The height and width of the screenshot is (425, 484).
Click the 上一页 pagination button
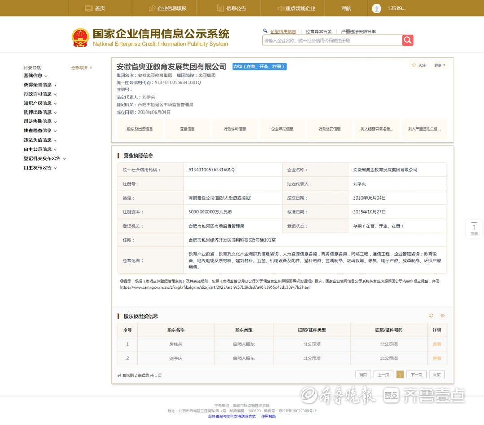383,375
